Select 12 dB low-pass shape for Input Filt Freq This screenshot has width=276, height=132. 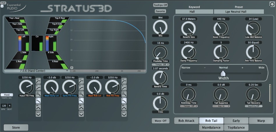[38, 94]
